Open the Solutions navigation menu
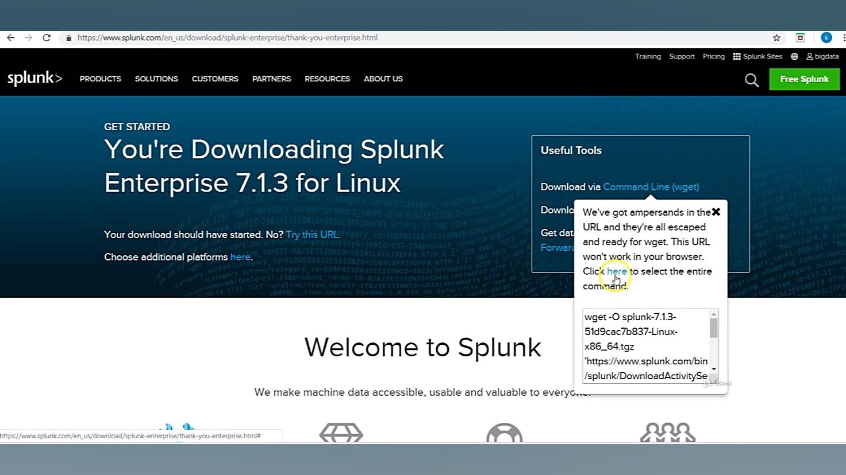846x475 pixels. click(156, 79)
